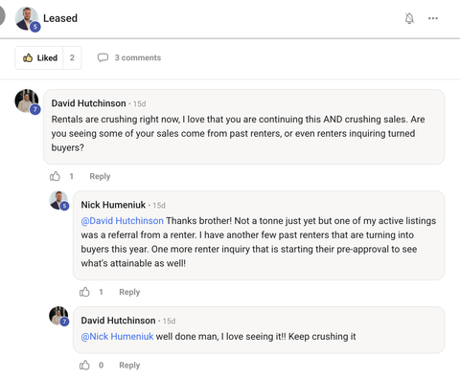Select the 15d timestamp on David's first comment
This screenshot has width=460, height=378.
139,104
